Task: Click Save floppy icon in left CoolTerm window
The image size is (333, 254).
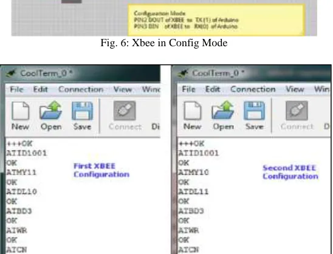Action: click(82, 111)
